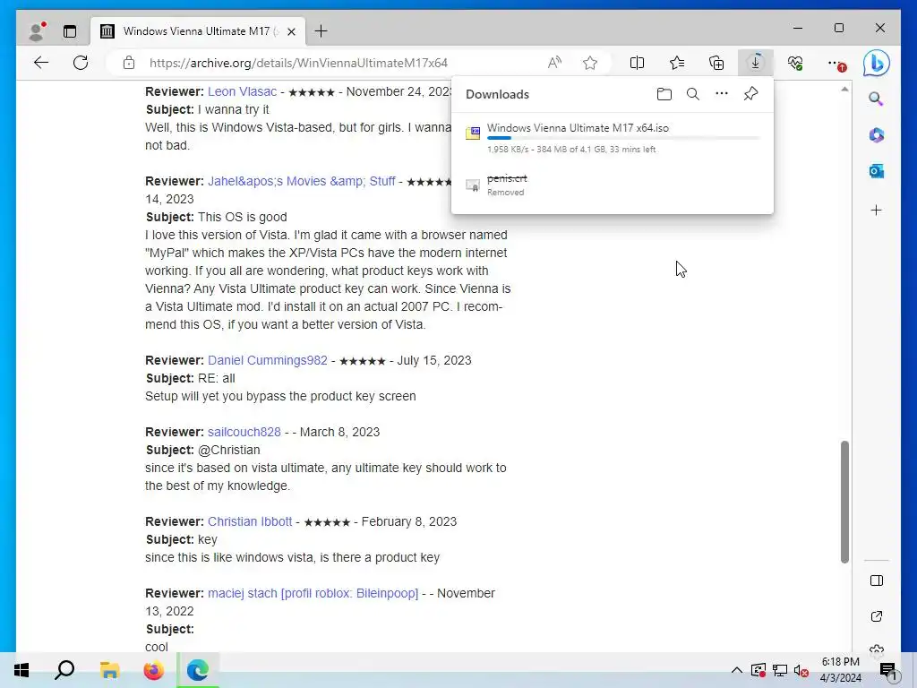The height and width of the screenshot is (688, 917).
Task: Open Browser essentials heart icon
Action: pyautogui.click(x=795, y=63)
